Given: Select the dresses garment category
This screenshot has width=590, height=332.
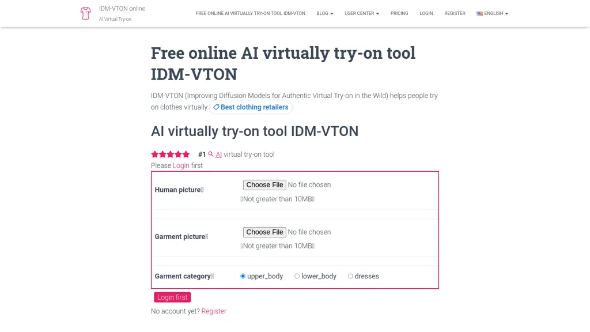Looking at the screenshot, I should (x=350, y=276).
